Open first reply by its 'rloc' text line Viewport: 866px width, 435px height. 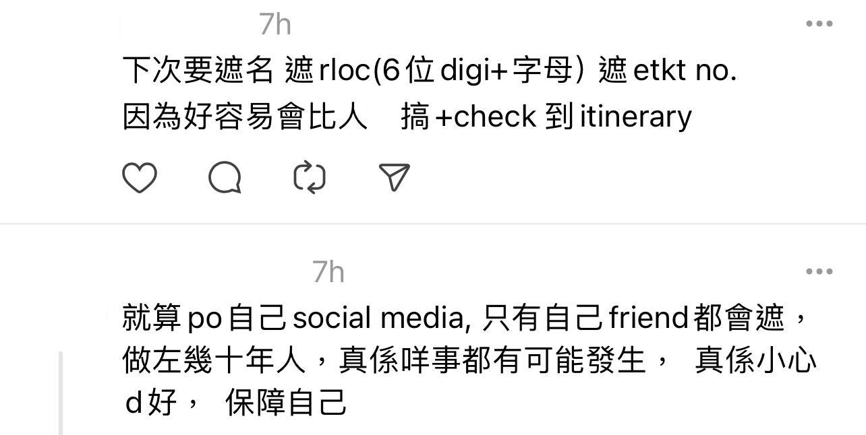430,70
